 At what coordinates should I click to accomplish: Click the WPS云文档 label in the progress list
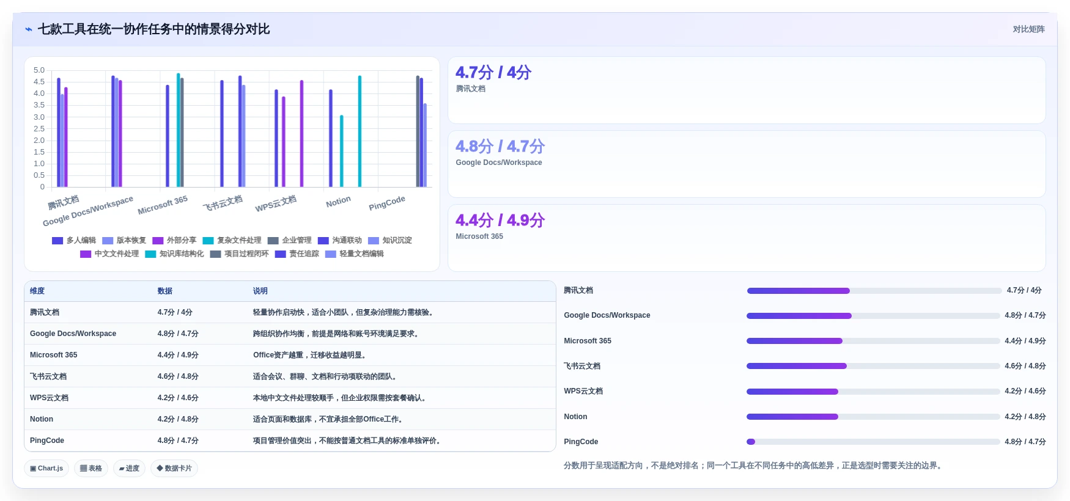click(x=583, y=392)
